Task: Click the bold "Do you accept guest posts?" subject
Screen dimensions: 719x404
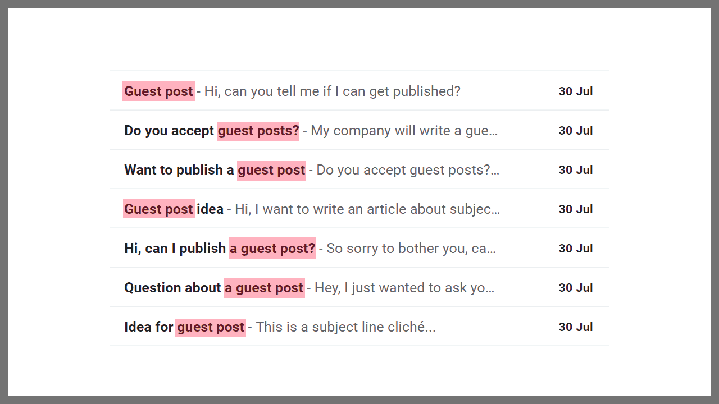Action: point(211,131)
